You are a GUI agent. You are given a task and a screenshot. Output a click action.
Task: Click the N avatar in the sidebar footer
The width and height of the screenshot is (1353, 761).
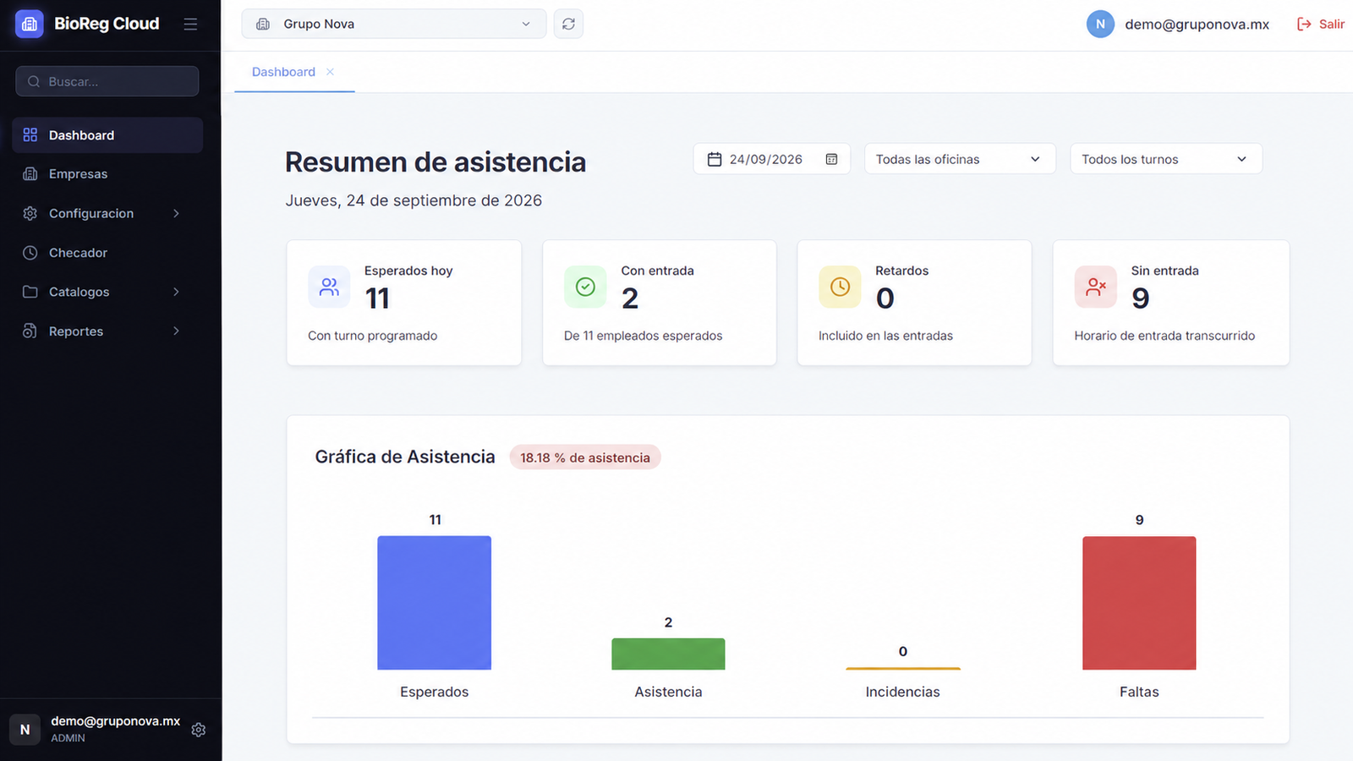point(25,730)
